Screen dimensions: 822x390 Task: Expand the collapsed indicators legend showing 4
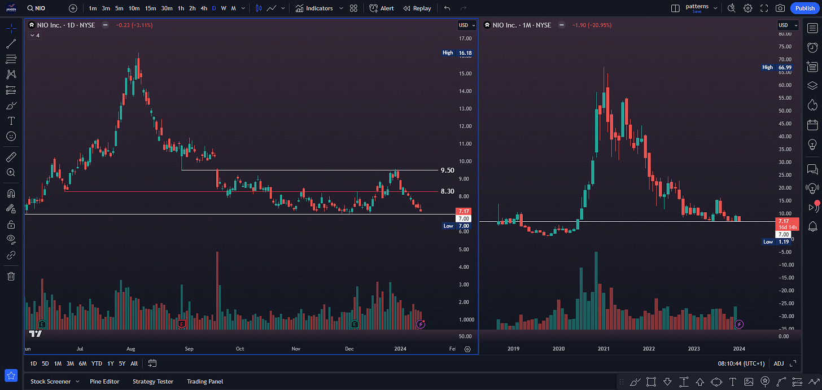34,35
